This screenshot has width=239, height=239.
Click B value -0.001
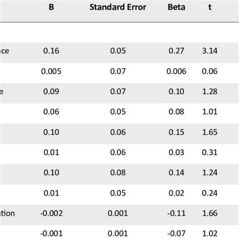(51, 233)
